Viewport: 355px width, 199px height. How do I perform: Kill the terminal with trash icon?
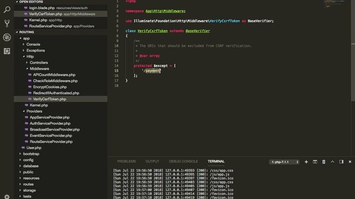tap(324, 162)
